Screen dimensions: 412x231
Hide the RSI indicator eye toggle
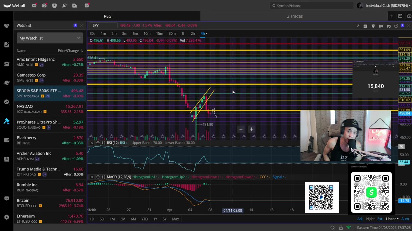pos(98,143)
